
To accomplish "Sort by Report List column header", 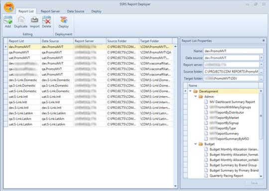I will click(24, 41).
